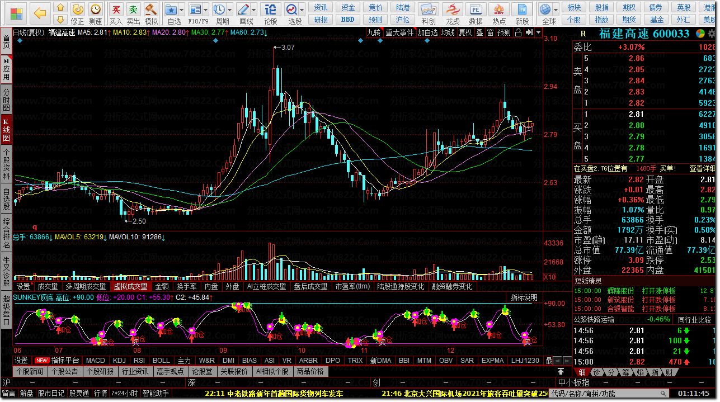Open the 全球 global markets dropdown arrow
Screen dimensions: 720x402
click(x=556, y=10)
